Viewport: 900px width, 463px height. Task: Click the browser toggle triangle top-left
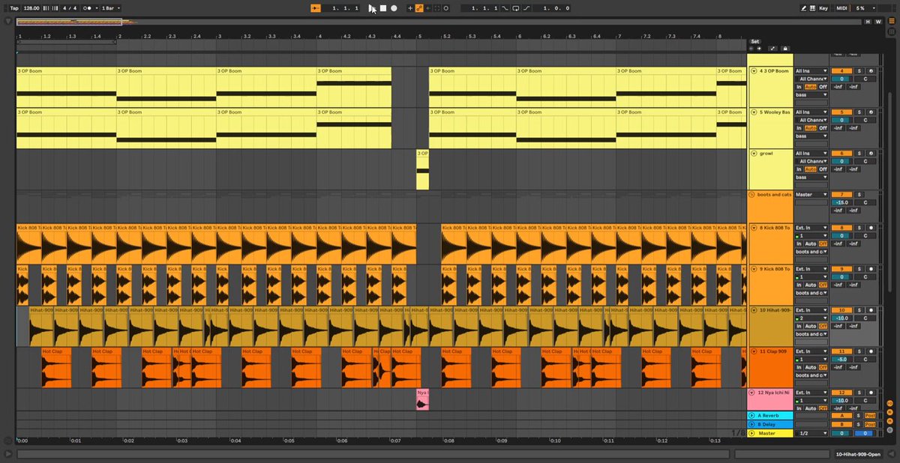(8, 22)
